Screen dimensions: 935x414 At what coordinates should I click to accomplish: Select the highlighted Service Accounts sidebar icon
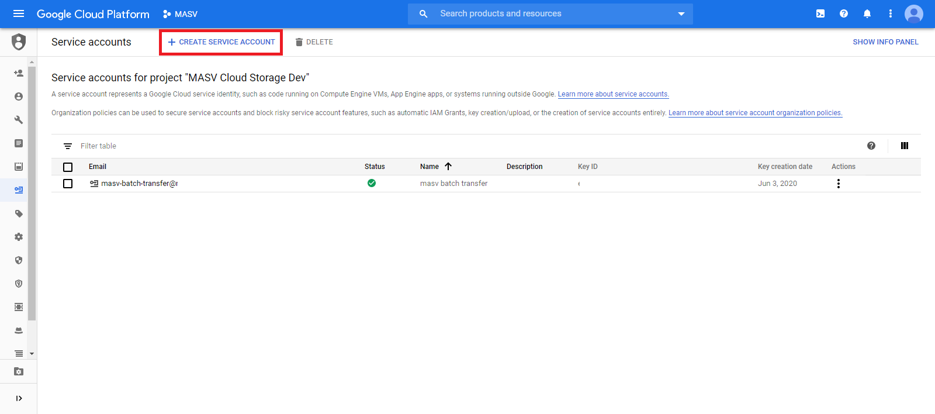pyautogui.click(x=19, y=190)
